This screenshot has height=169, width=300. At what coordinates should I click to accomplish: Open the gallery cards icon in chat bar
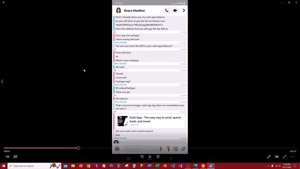[176, 149]
